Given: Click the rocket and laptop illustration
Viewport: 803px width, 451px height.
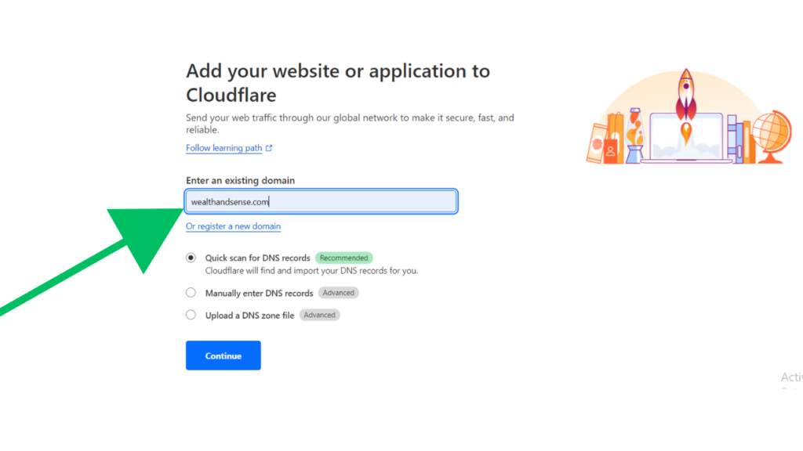Looking at the screenshot, I should click(x=689, y=117).
